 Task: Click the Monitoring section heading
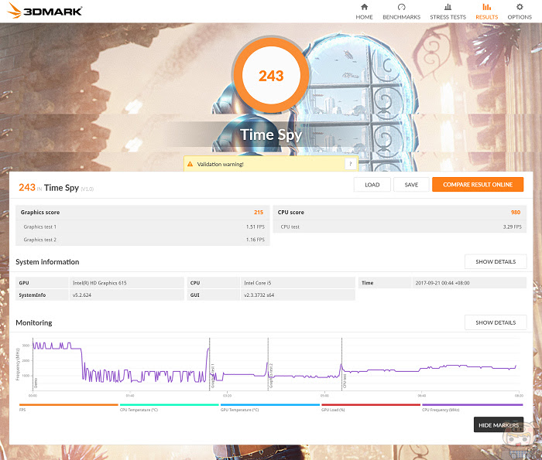[34, 322]
